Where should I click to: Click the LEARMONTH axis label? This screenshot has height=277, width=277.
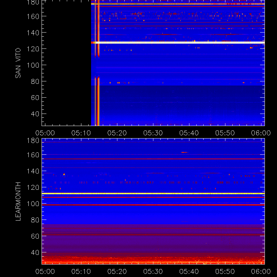point(18,202)
